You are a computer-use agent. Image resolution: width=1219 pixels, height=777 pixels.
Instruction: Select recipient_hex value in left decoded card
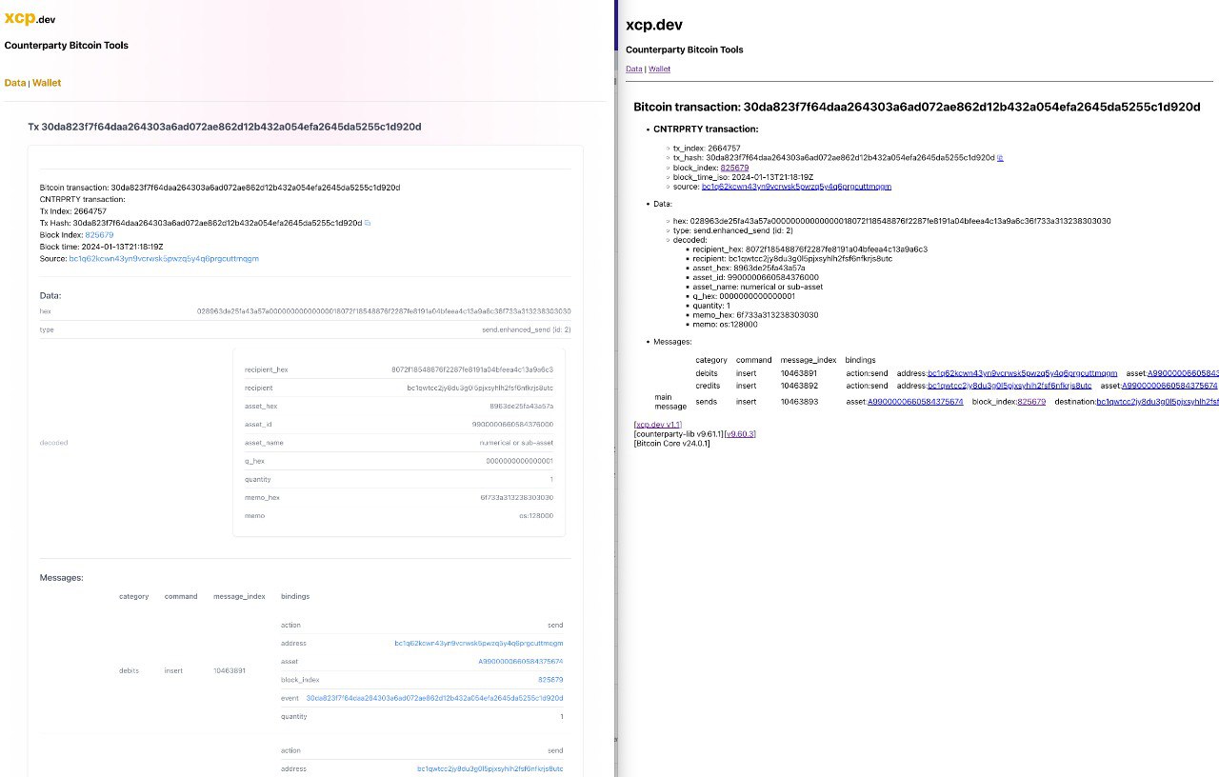click(x=472, y=369)
